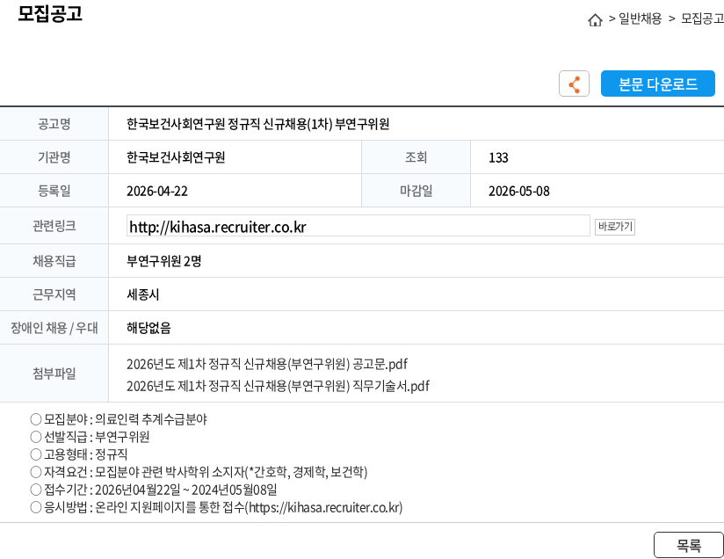Viewport: 724px width, 559px height.
Task: Open the 직무기술서.pdf attachment
Action: point(278,386)
